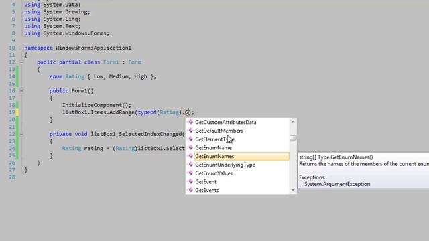Viewport: 429px width, 241px height.
Task: Place cursor on 'using System.Drawing;' line
Action: 57,12
